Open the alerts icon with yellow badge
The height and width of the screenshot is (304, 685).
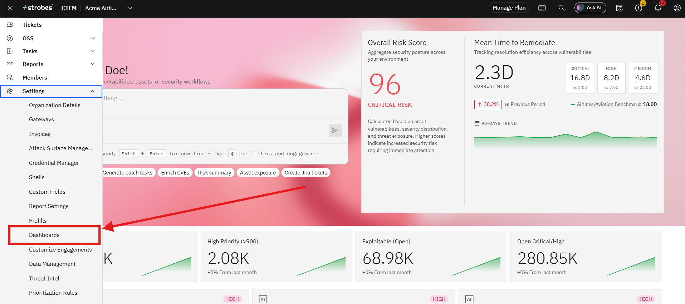click(x=639, y=8)
